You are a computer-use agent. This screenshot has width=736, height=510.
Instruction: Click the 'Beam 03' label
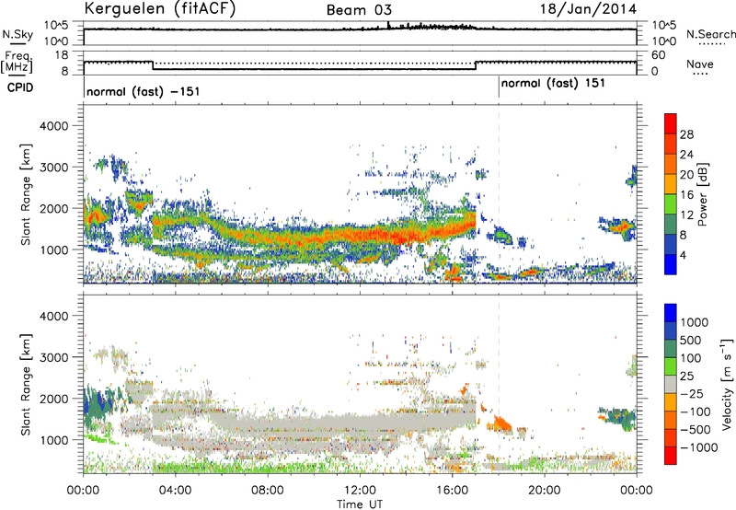(x=359, y=10)
